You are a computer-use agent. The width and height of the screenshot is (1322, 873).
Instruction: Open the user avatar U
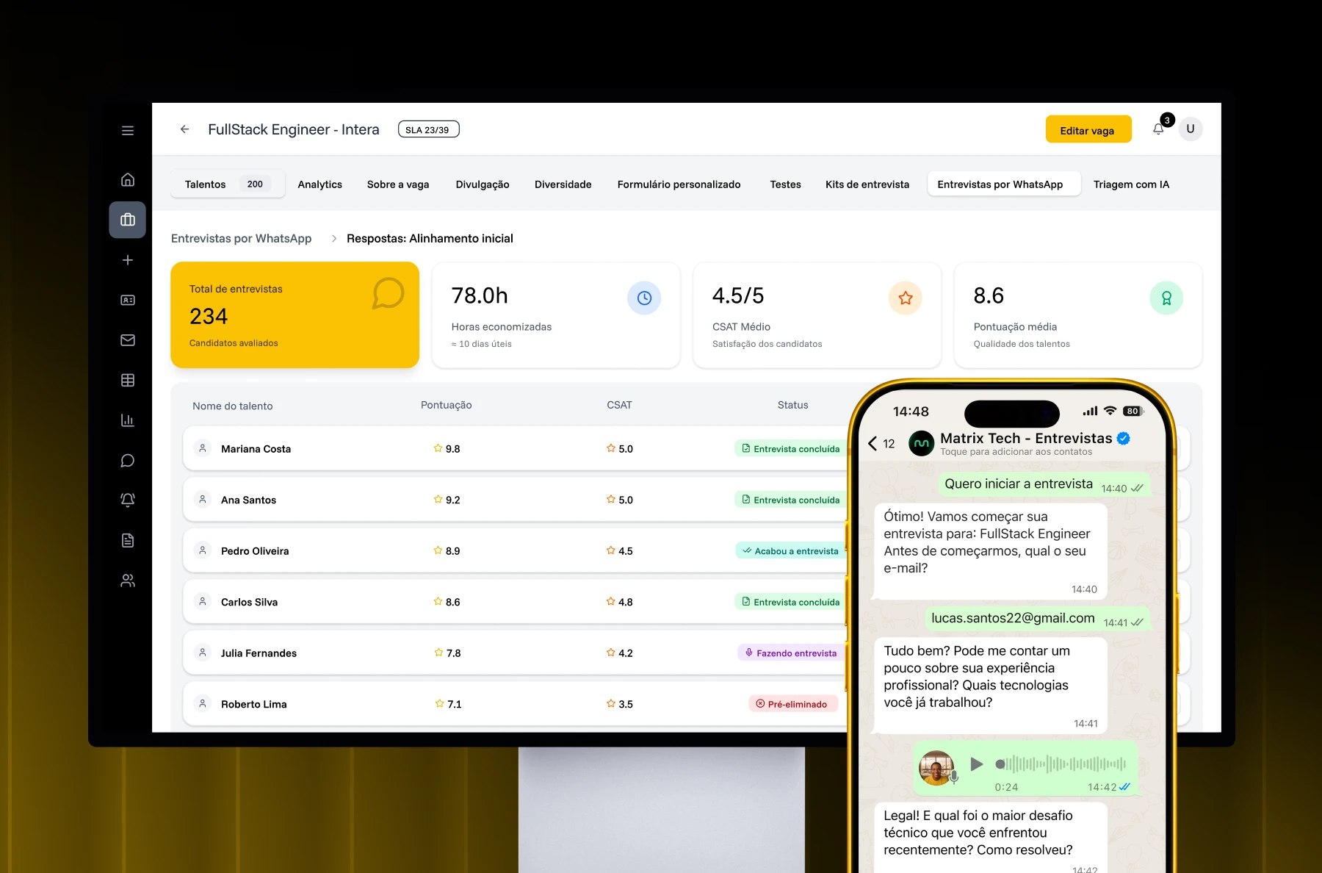tap(1191, 129)
